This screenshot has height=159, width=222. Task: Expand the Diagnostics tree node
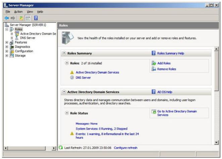point(7,47)
